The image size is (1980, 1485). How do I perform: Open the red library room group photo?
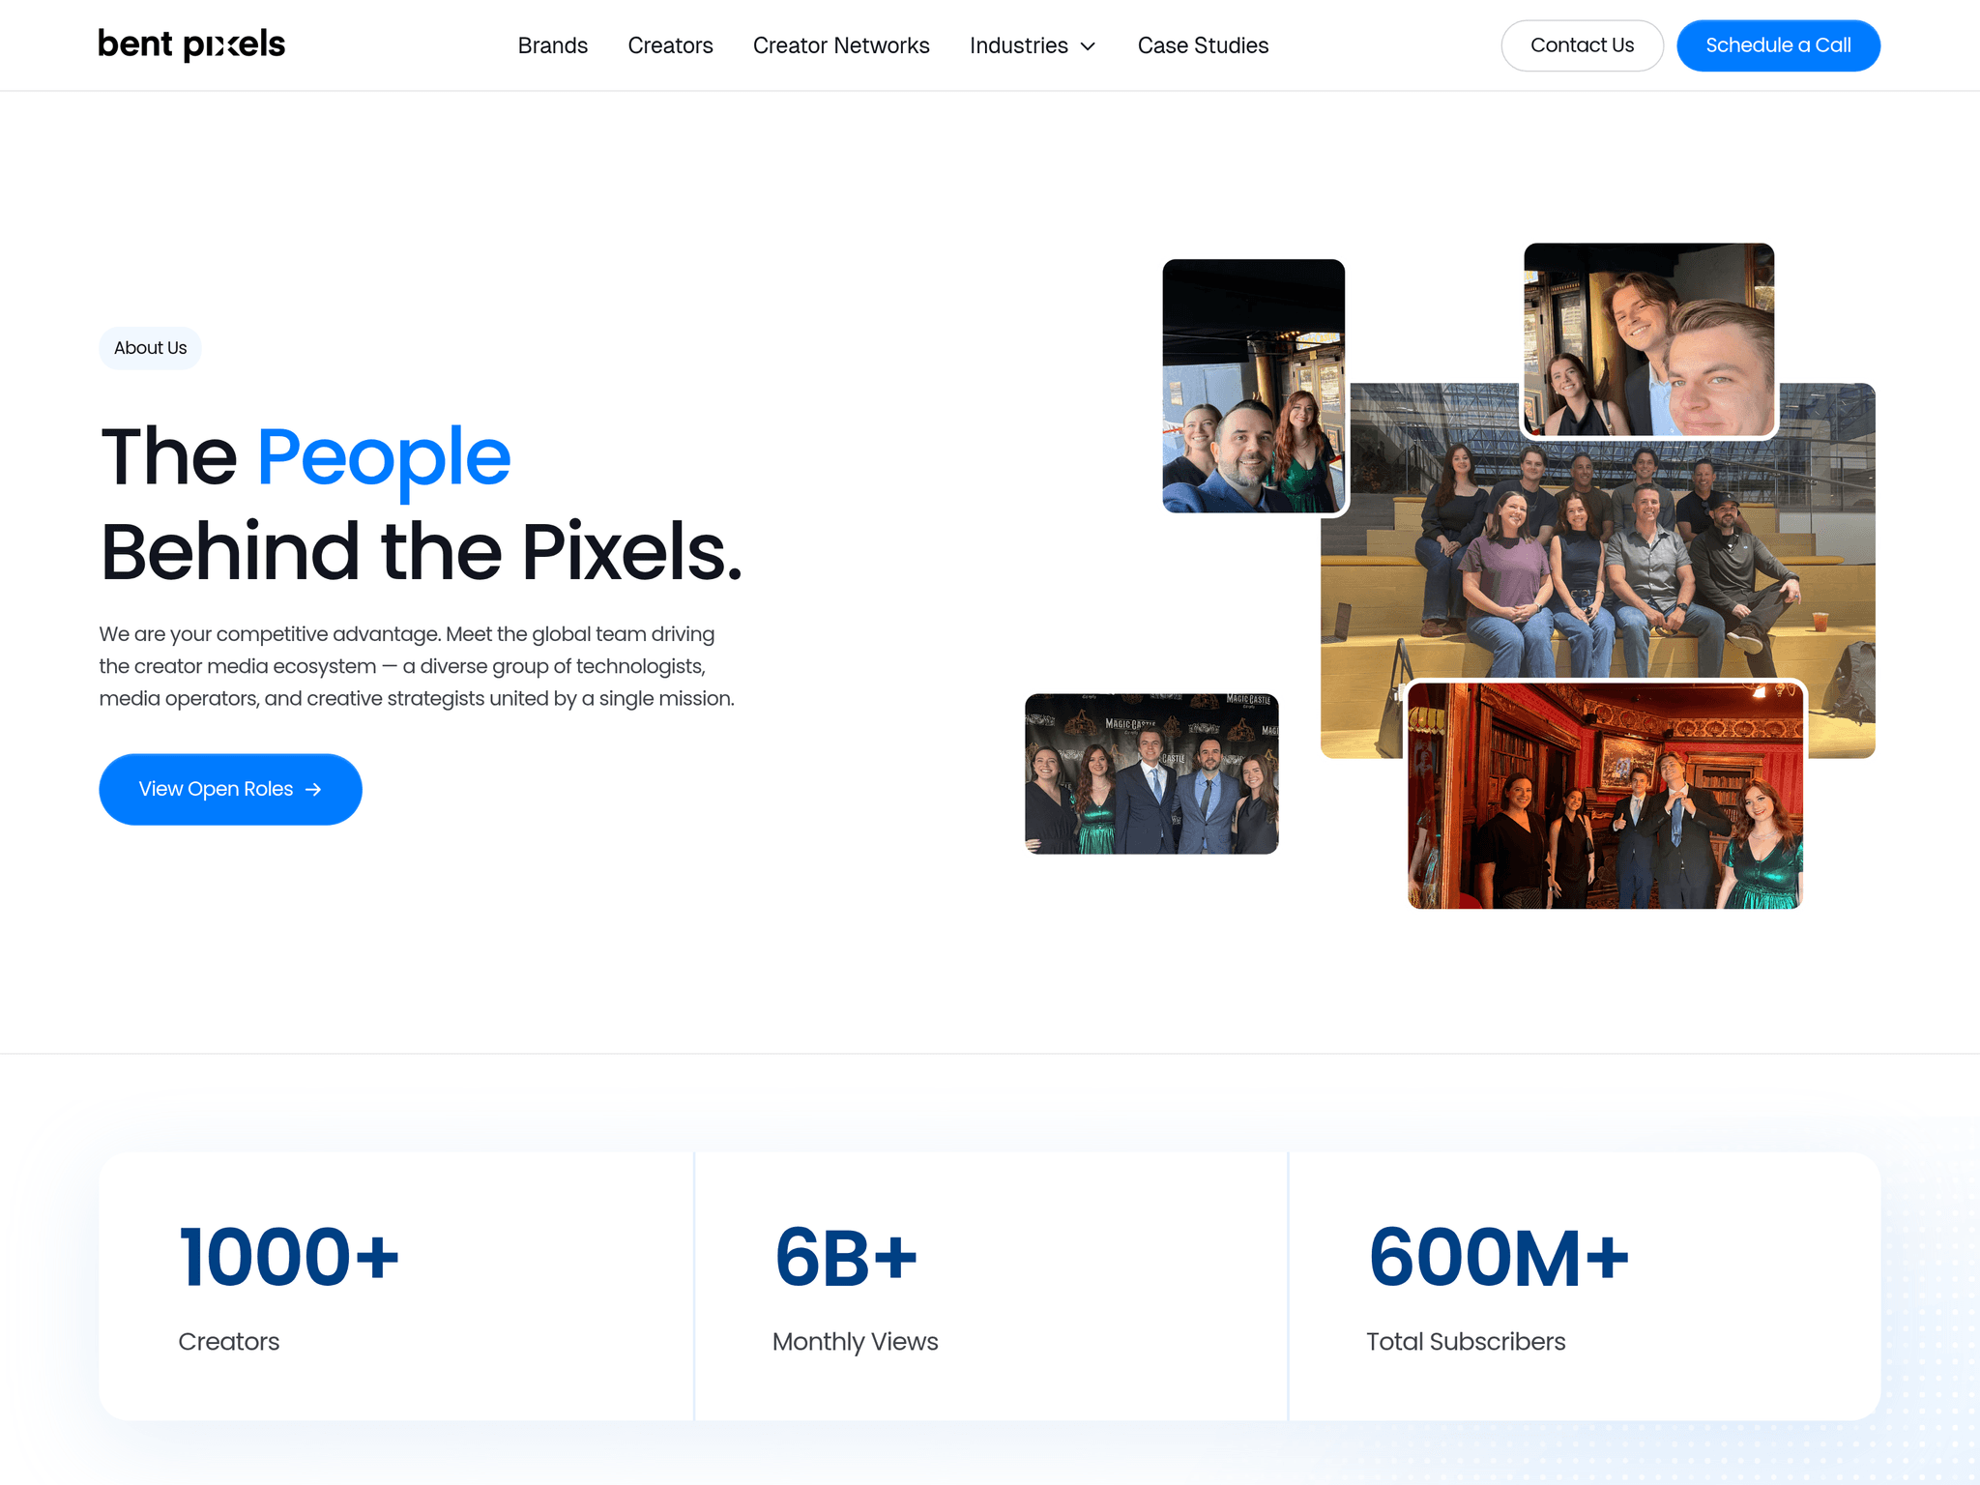coord(1605,796)
